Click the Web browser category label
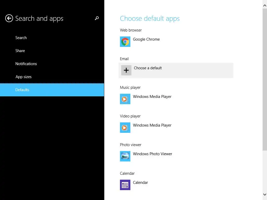Image resolution: width=267 pixels, height=200 pixels. (131, 30)
